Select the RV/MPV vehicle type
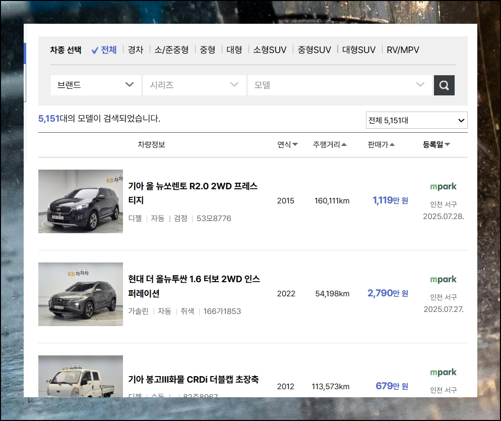 coord(403,50)
